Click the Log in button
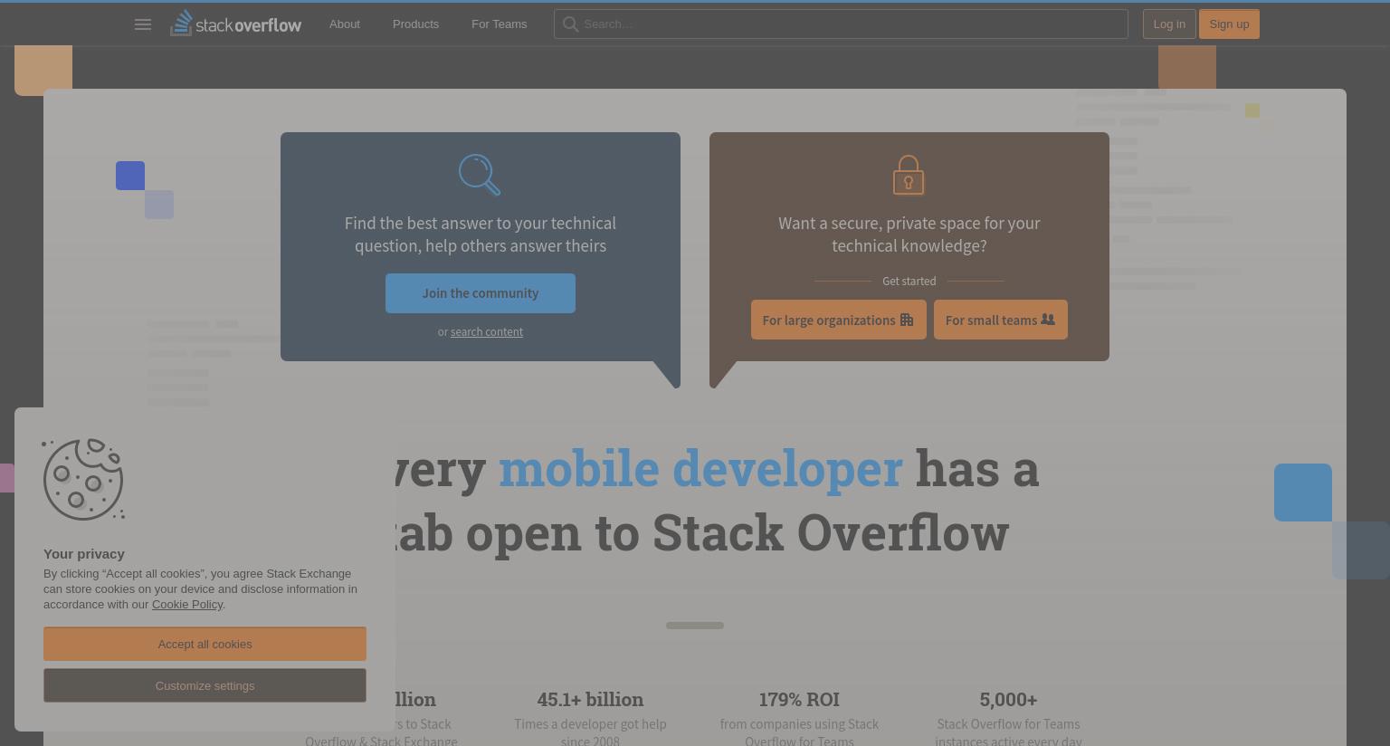Screen dimensions: 1390x746 click(1169, 24)
